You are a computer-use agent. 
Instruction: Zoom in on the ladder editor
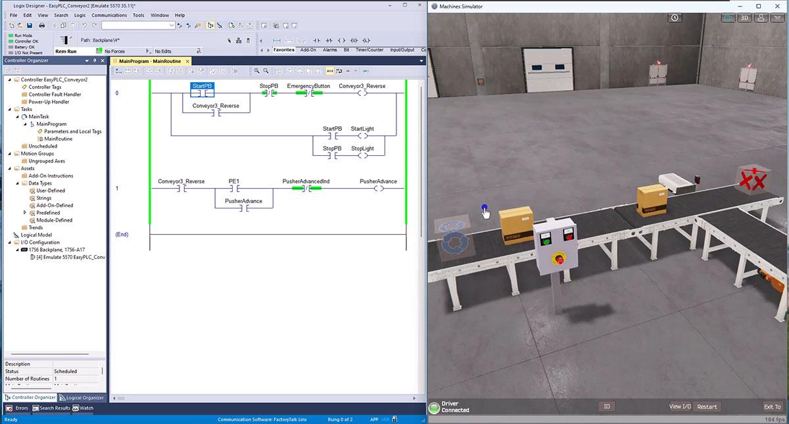point(256,71)
